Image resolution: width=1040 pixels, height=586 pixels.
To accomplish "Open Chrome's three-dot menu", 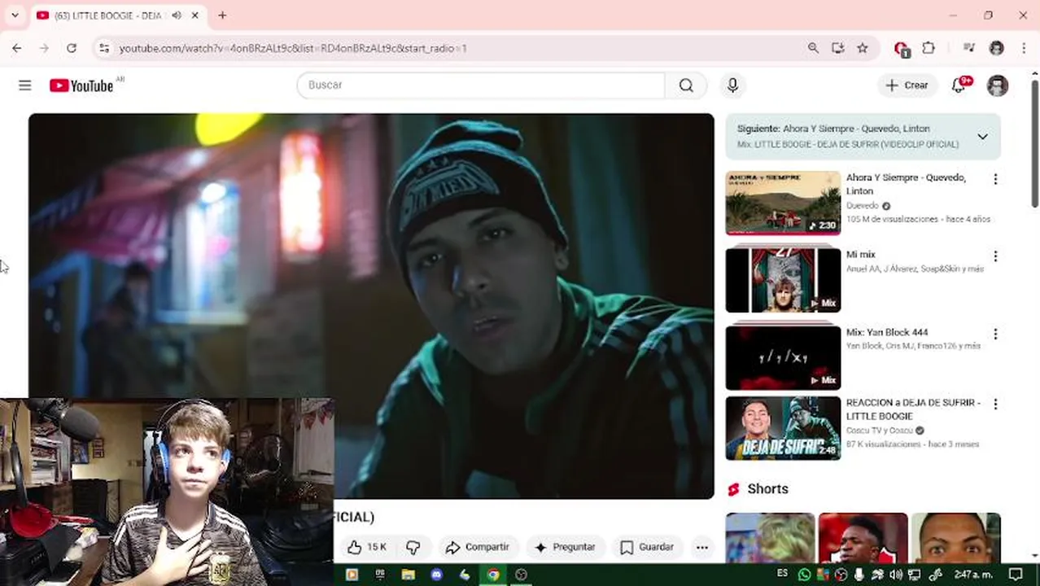I will pos(1024,48).
